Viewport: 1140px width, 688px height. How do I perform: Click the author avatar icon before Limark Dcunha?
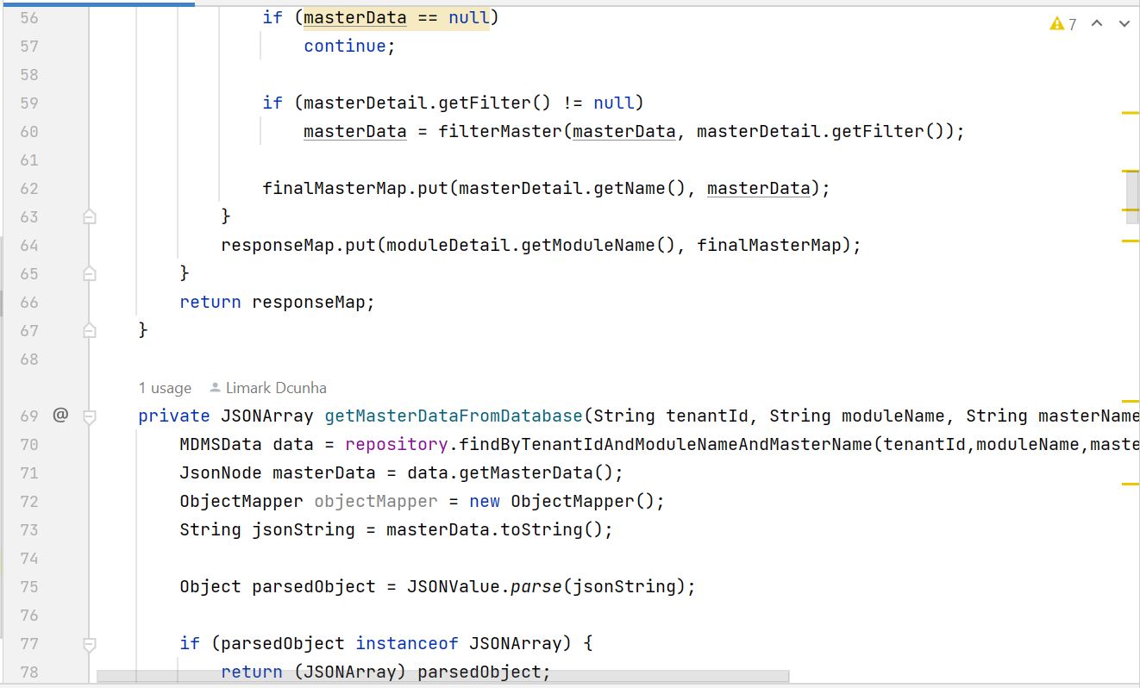point(214,388)
